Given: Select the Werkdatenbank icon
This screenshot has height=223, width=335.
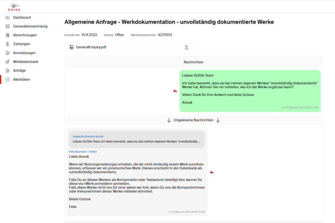Looking at the screenshot, I should (7, 61).
